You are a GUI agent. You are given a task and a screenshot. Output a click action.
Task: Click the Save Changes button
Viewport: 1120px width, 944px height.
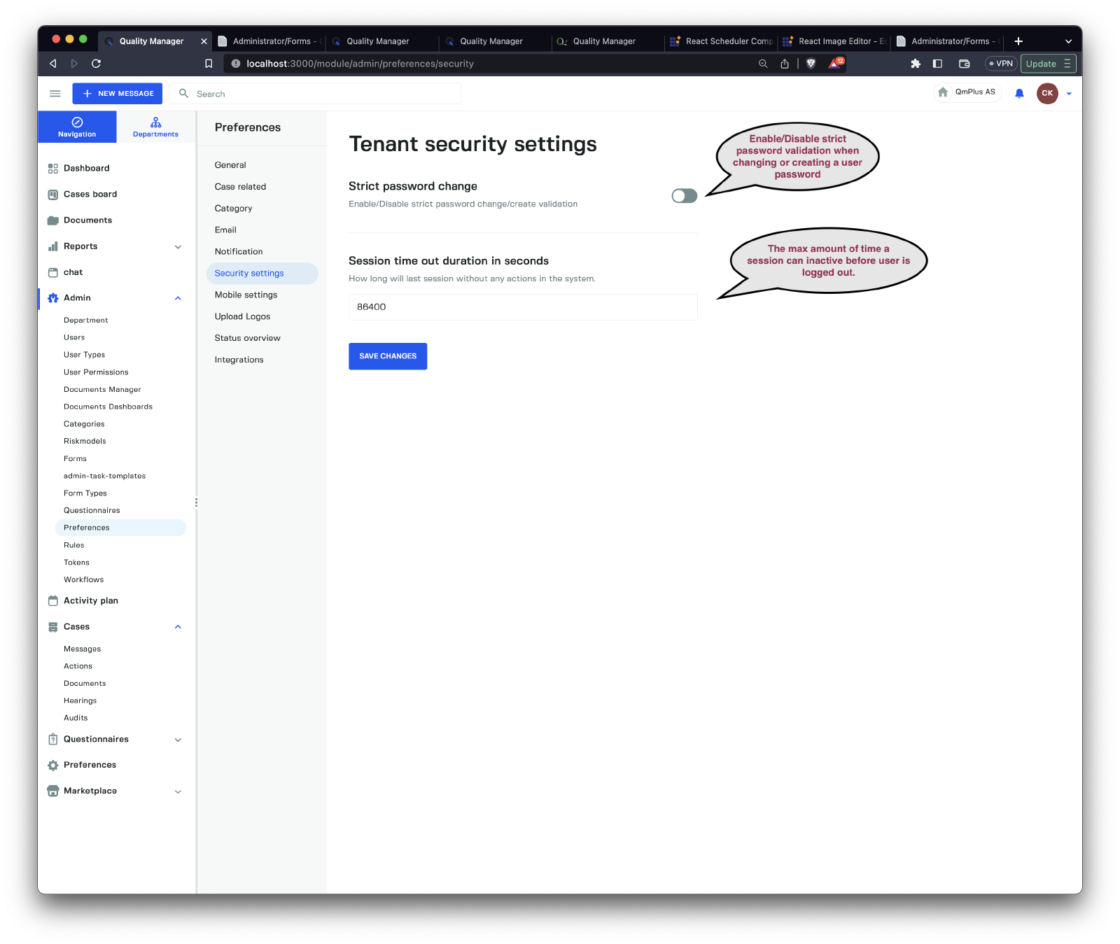point(388,356)
